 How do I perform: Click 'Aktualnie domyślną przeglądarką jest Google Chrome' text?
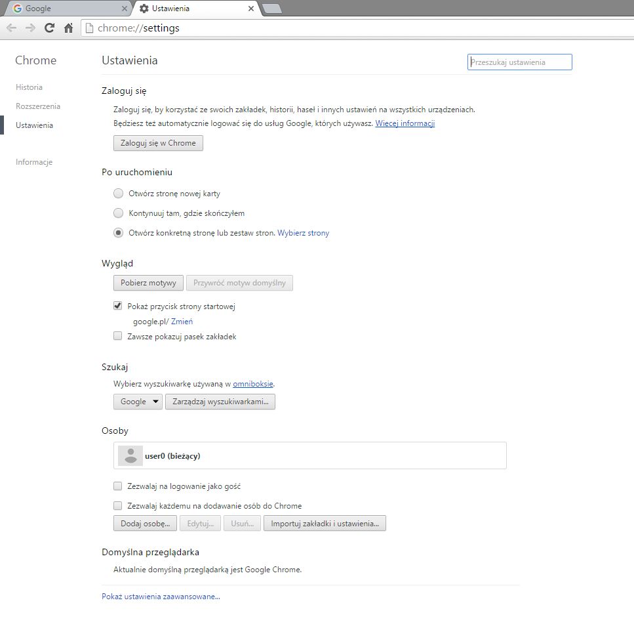pyautogui.click(x=207, y=570)
